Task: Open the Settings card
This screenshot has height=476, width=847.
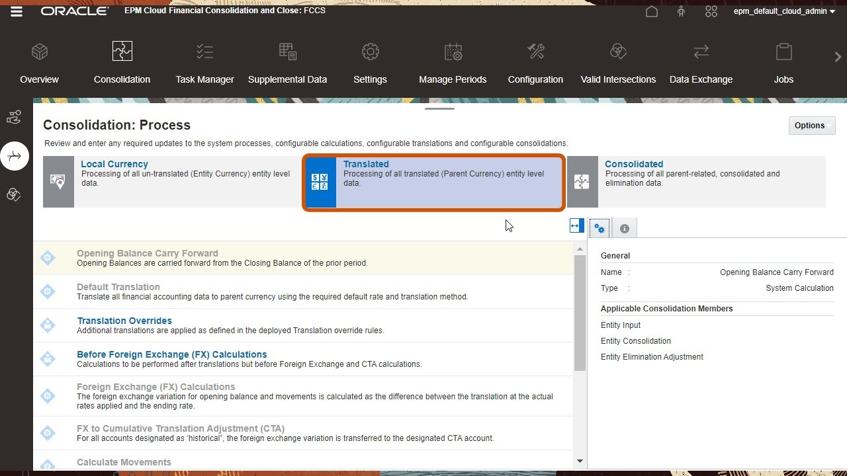Action: (370, 63)
